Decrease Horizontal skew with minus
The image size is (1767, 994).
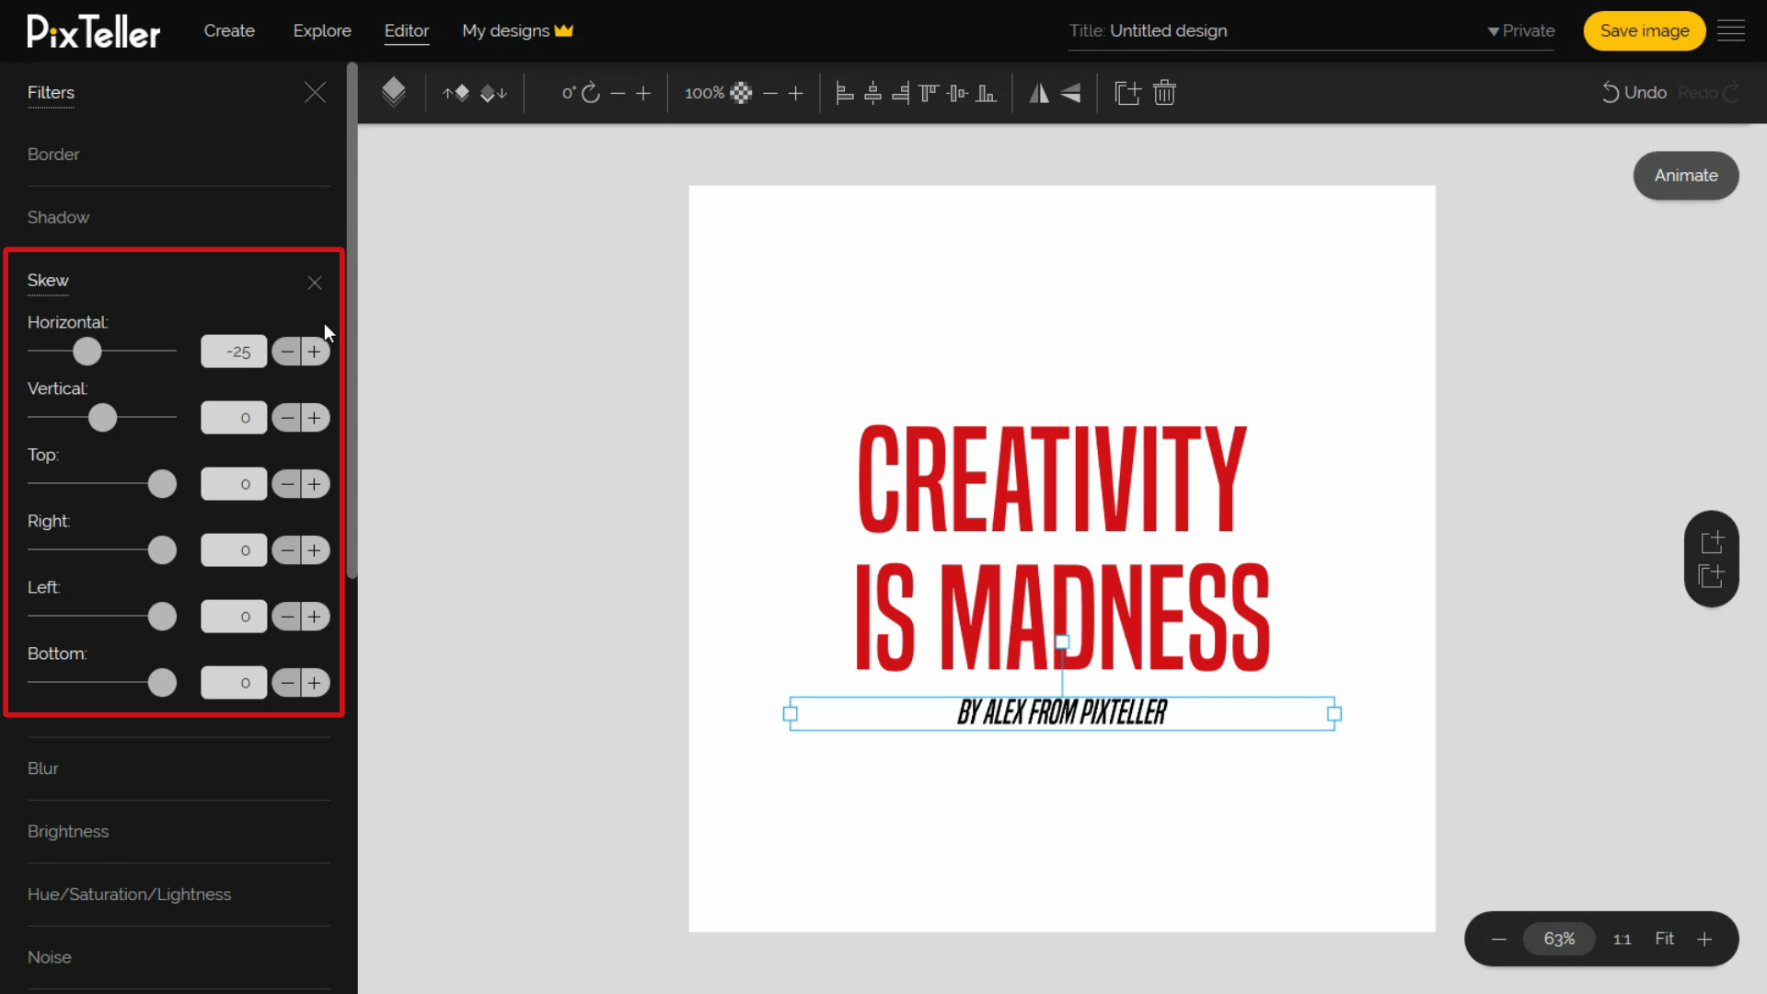click(x=287, y=352)
